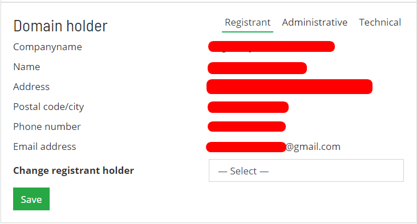This screenshot has height=224, width=417.
Task: Click the Companyname label
Action: click(47, 47)
